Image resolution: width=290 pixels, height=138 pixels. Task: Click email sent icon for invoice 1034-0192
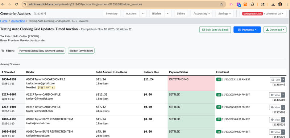coord(219,79)
